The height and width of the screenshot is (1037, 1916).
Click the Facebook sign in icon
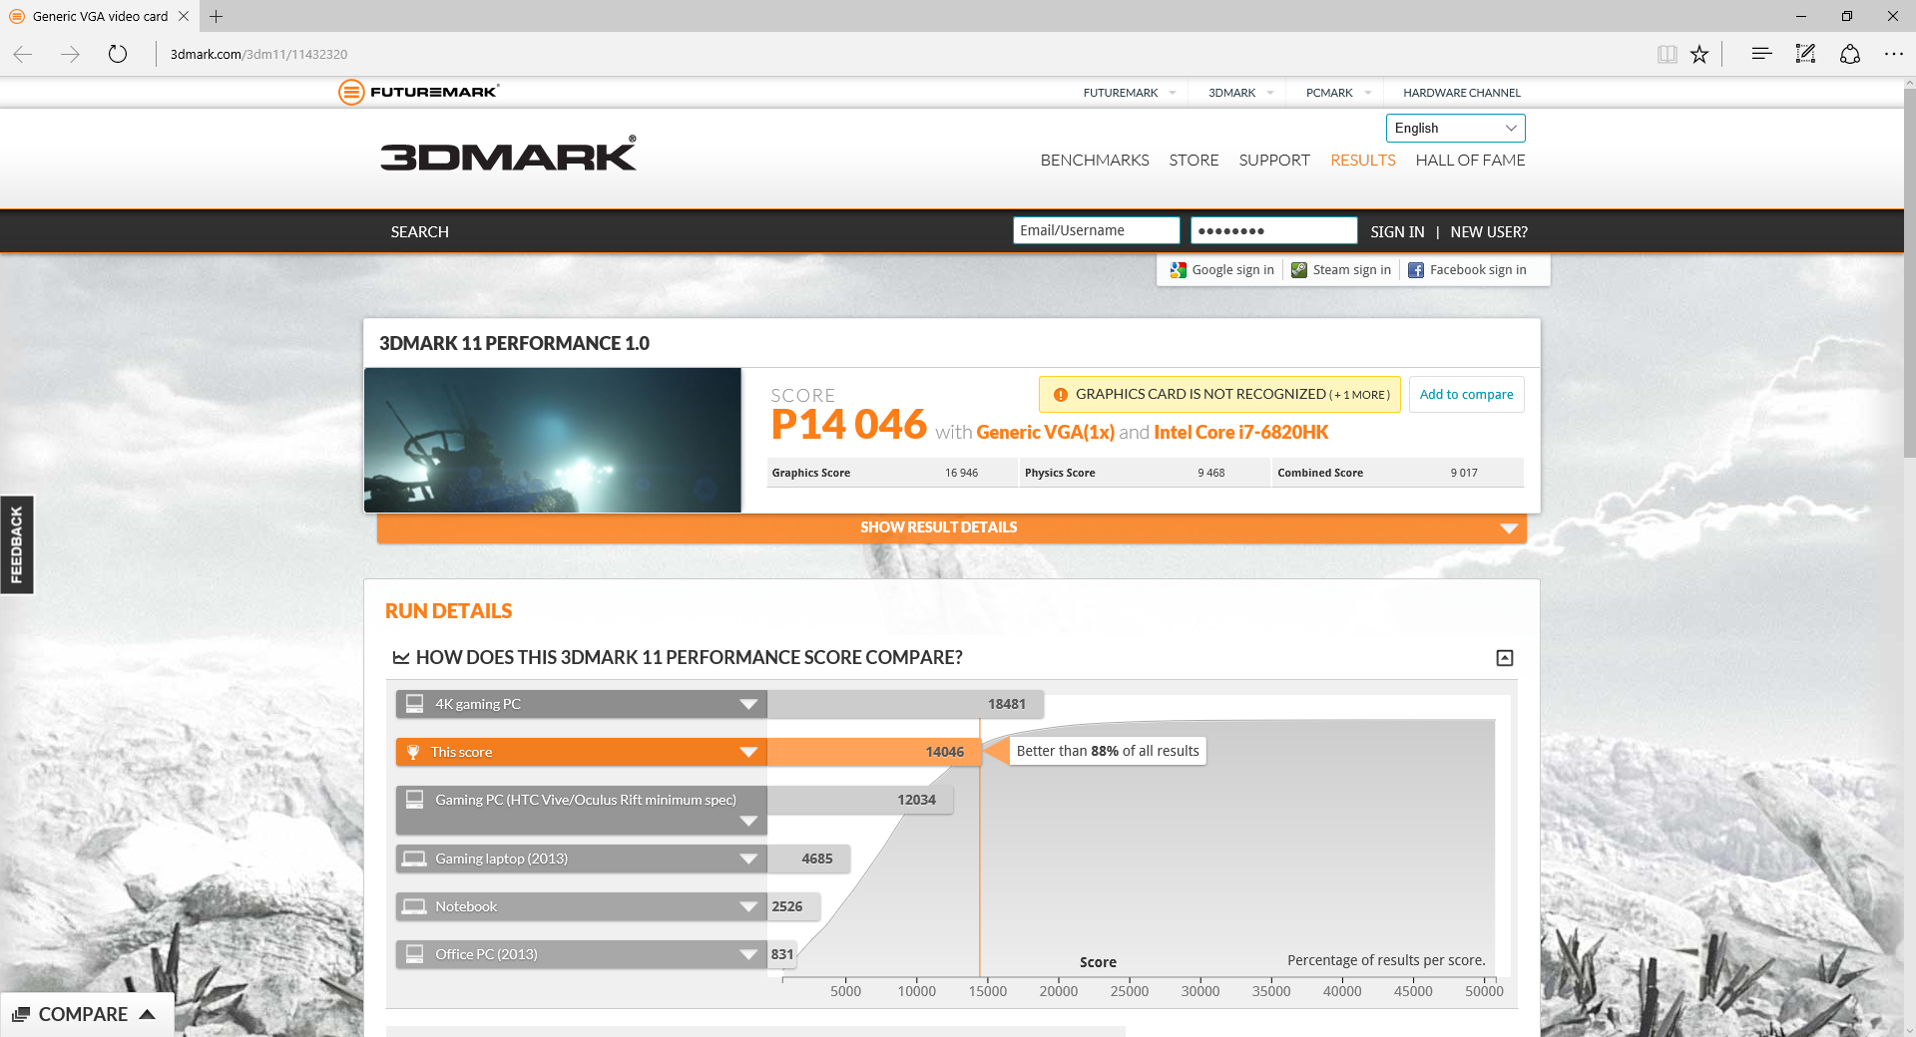coord(1416,270)
